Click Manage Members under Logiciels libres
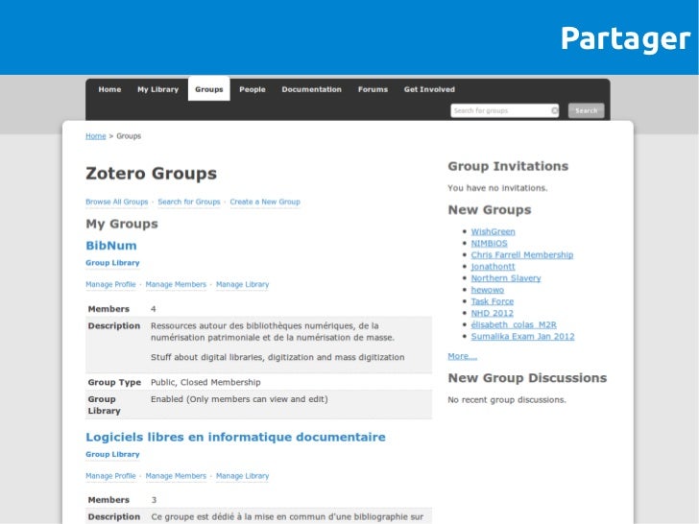Image resolution: width=699 pixels, height=524 pixels. coord(176,476)
